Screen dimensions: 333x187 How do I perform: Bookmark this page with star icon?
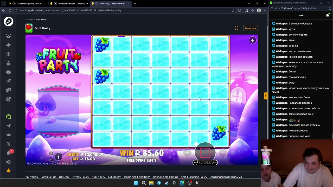pyautogui.click(x=233, y=10)
